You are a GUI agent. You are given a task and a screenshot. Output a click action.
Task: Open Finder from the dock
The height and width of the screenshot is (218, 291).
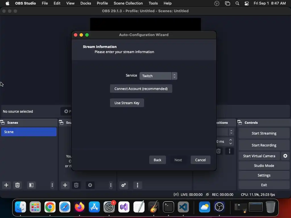pyautogui.click(x=20, y=207)
